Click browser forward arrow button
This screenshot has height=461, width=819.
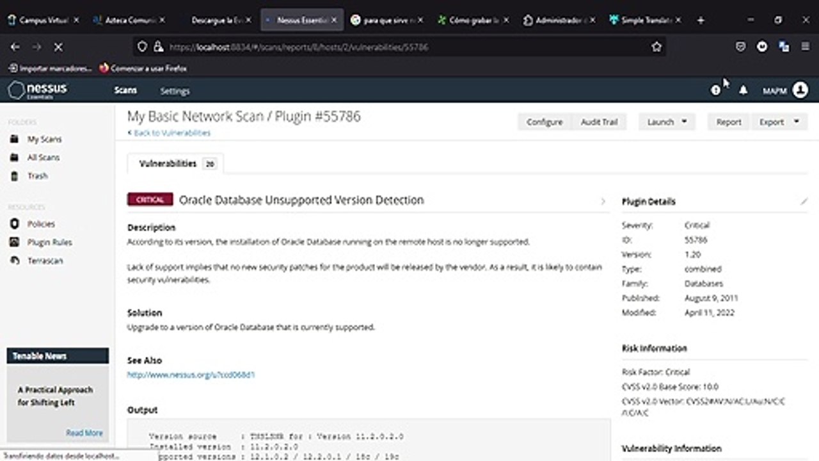(x=36, y=47)
